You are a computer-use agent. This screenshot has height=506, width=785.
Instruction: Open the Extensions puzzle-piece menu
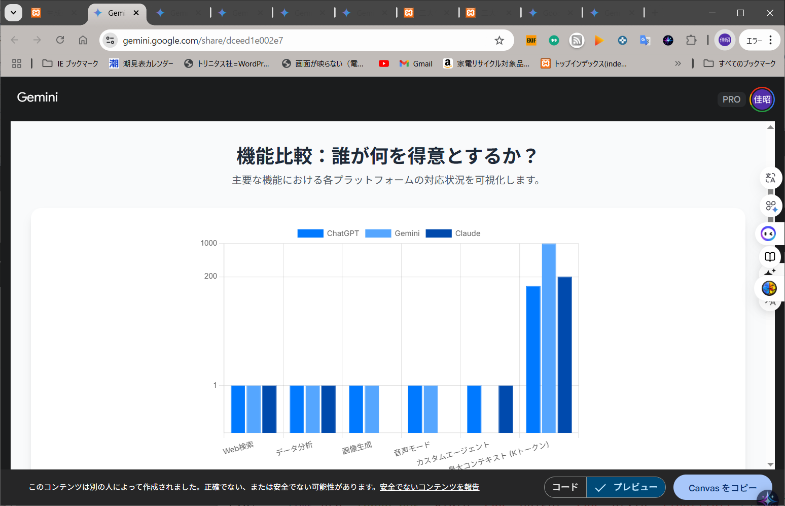(x=691, y=41)
